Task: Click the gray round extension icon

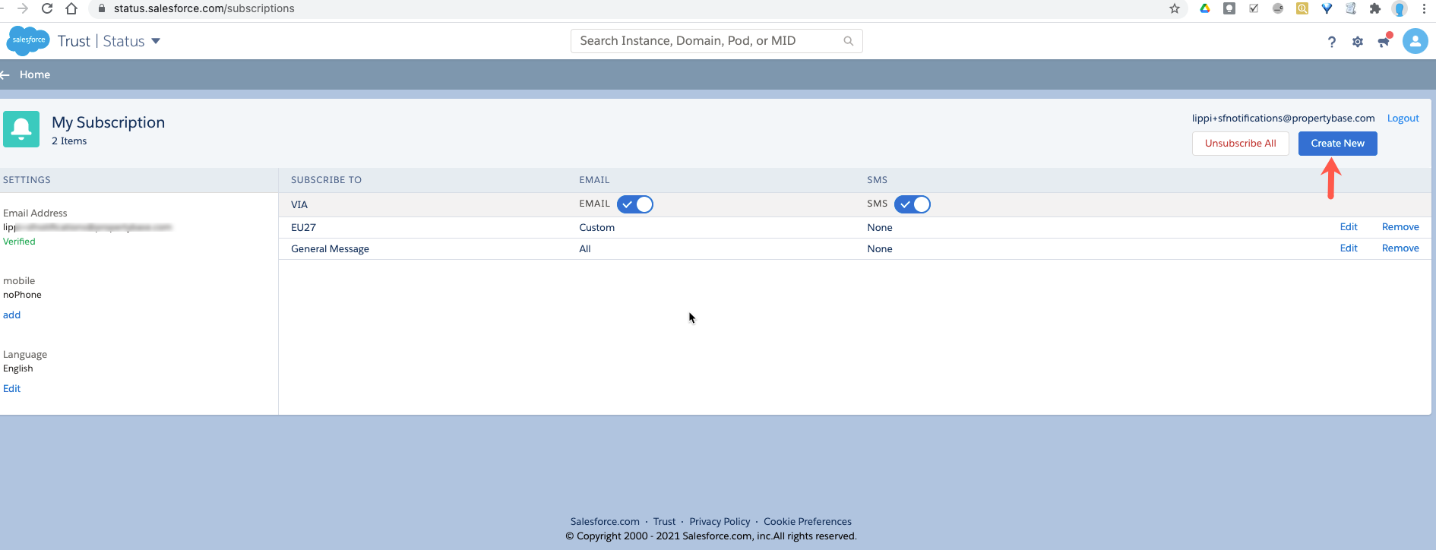Action: [1278, 8]
